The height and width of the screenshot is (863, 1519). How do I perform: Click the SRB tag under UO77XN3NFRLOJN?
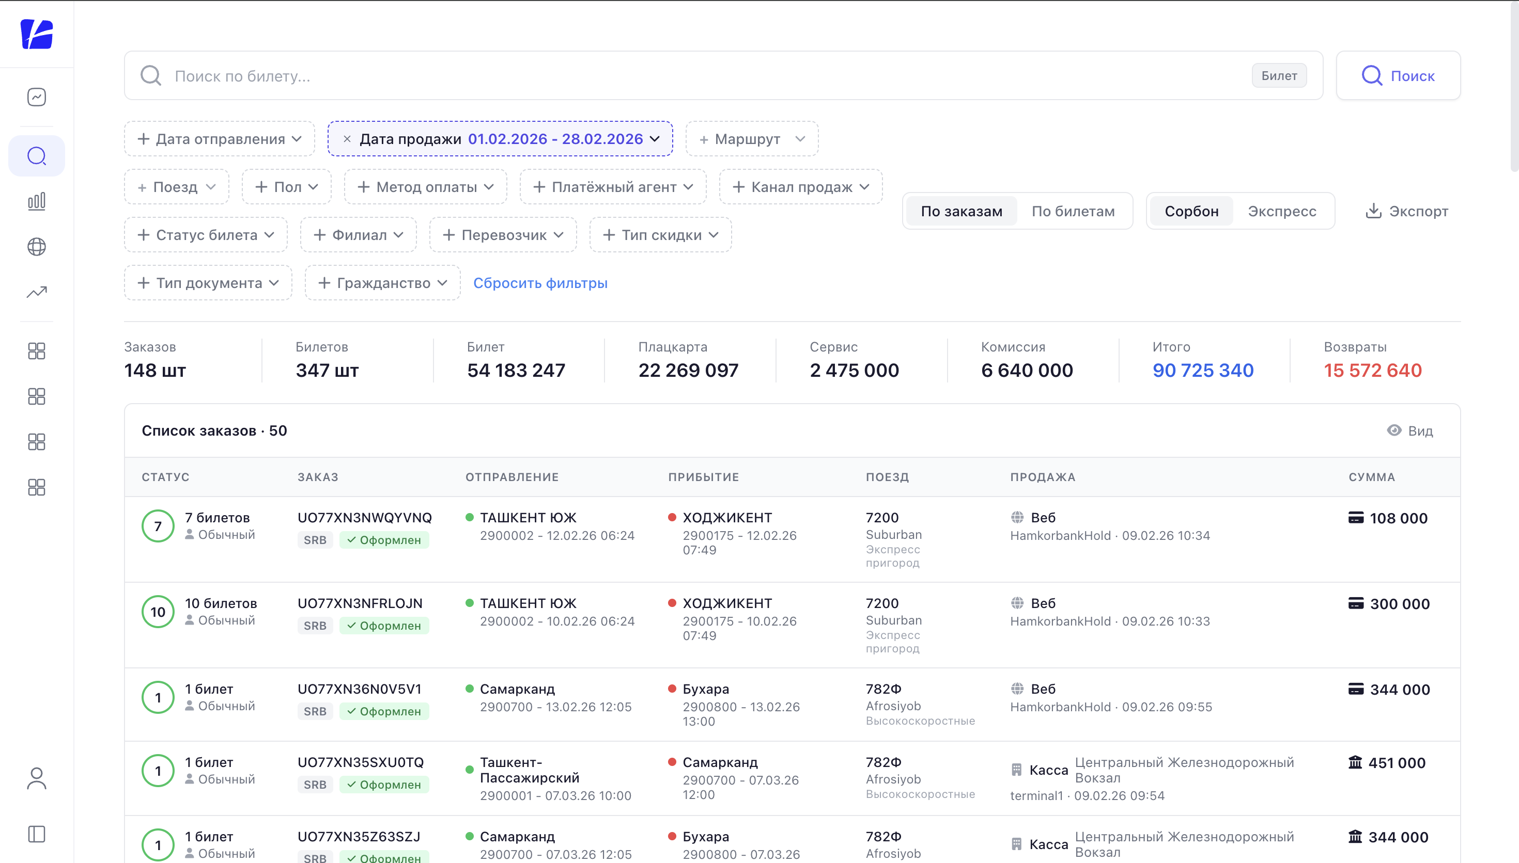pyautogui.click(x=315, y=626)
